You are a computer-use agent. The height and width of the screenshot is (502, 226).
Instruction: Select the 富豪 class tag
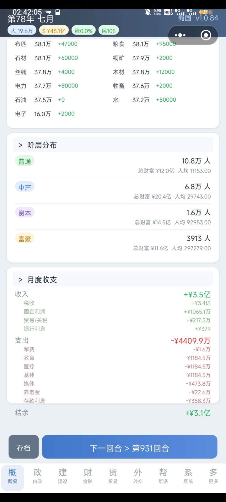pos(25,239)
